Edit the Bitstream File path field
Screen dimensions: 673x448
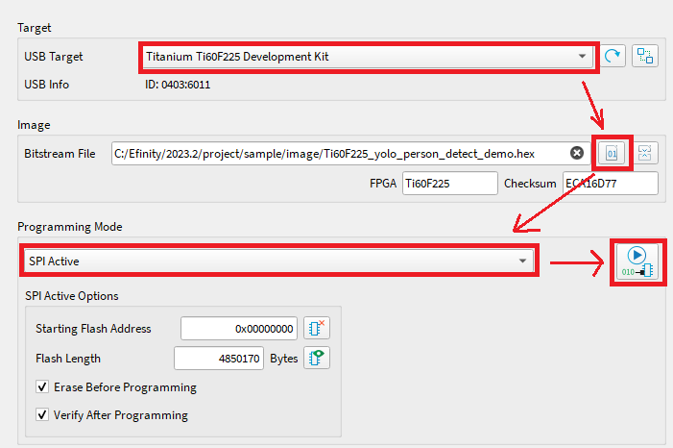[351, 154]
